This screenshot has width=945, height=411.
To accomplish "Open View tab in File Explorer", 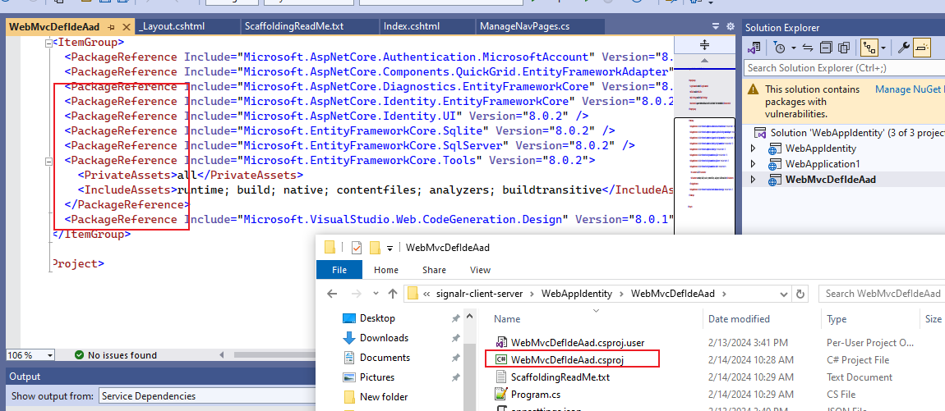I will tap(481, 270).
